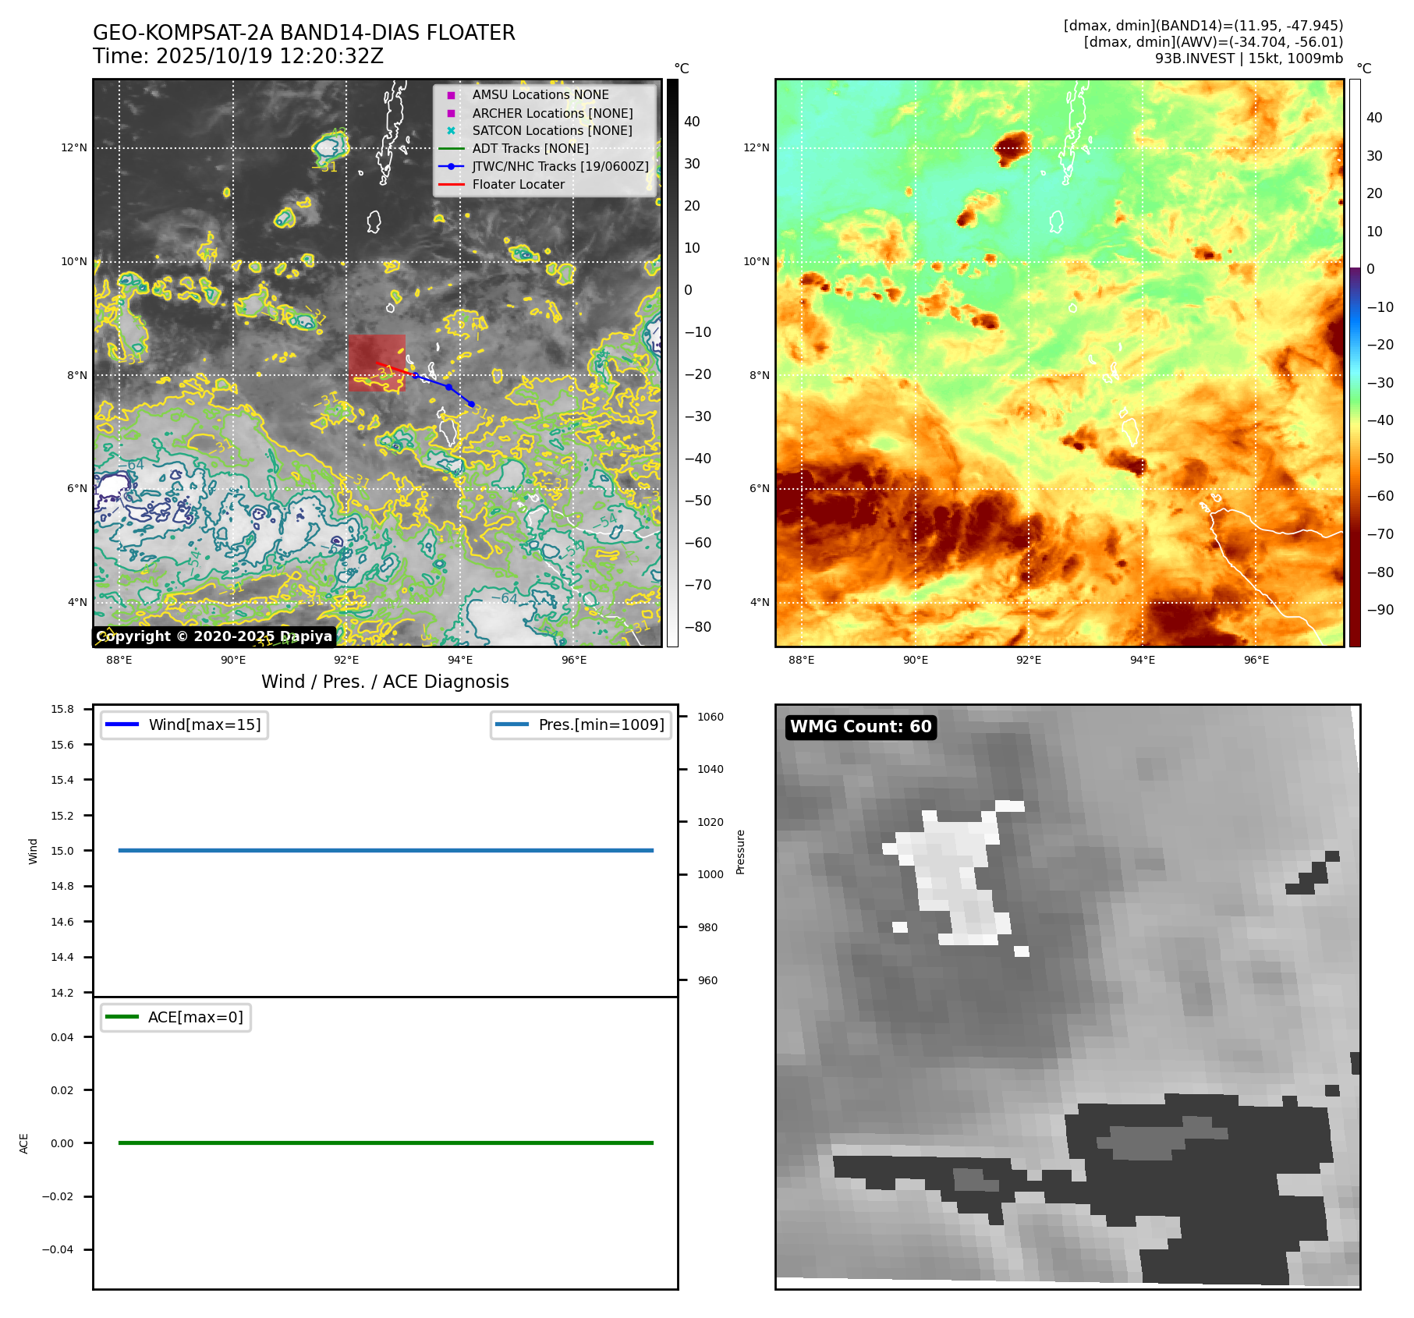Click the rainbow temperature colorbar
The height and width of the screenshot is (1318, 1414).
click(x=1355, y=363)
